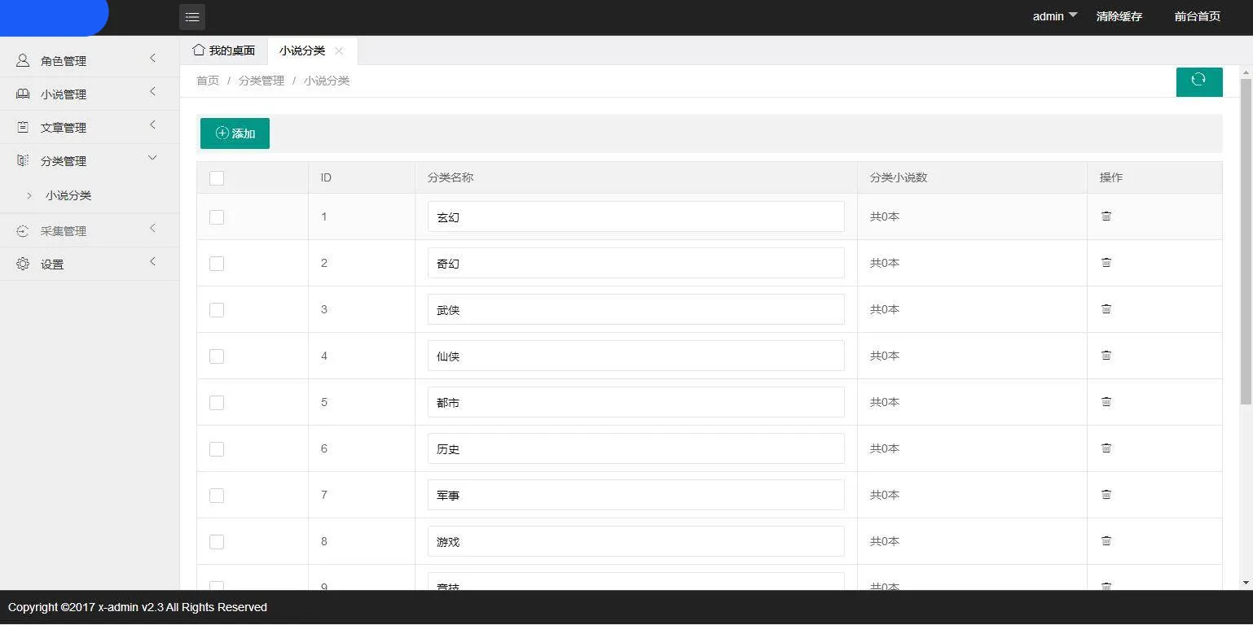Image resolution: width=1253 pixels, height=625 pixels.
Task: Click the 军事 category name input
Action: pyautogui.click(x=636, y=495)
